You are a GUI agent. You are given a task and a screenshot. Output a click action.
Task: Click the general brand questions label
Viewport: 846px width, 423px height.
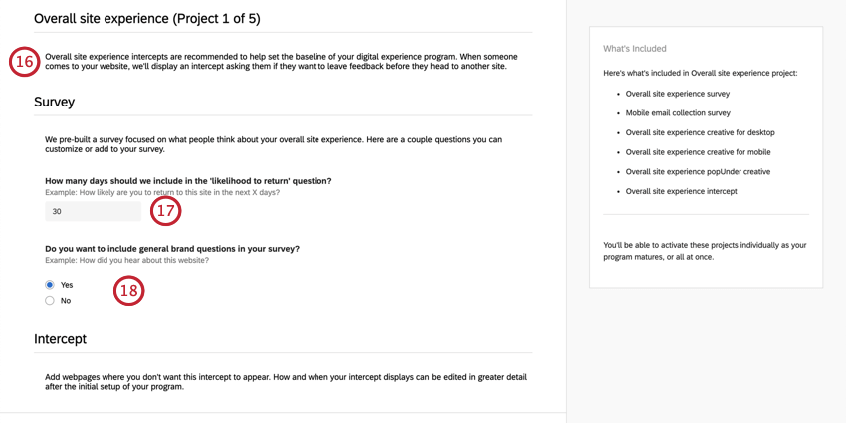coord(172,249)
